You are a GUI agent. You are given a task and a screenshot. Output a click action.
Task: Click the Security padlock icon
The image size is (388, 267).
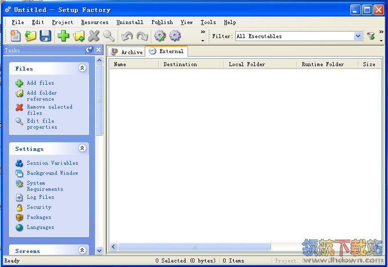(x=19, y=207)
